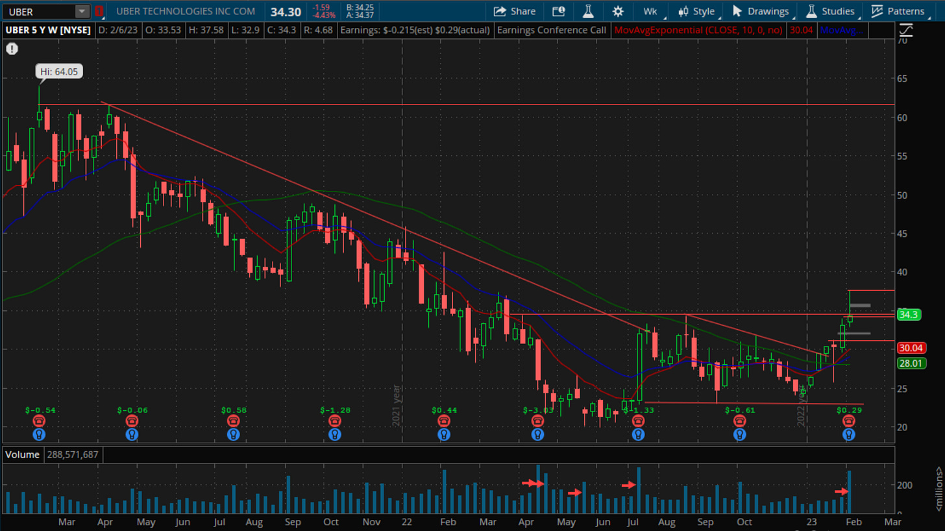The height and width of the screenshot is (531, 945).
Task: Click the 30.04 red price axis label
Action: (x=911, y=347)
